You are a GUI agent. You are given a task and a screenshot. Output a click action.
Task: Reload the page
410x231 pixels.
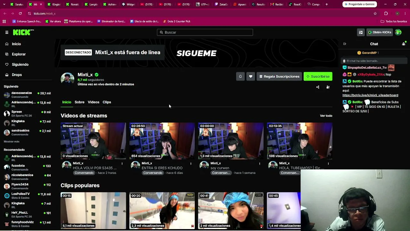point(20,13)
